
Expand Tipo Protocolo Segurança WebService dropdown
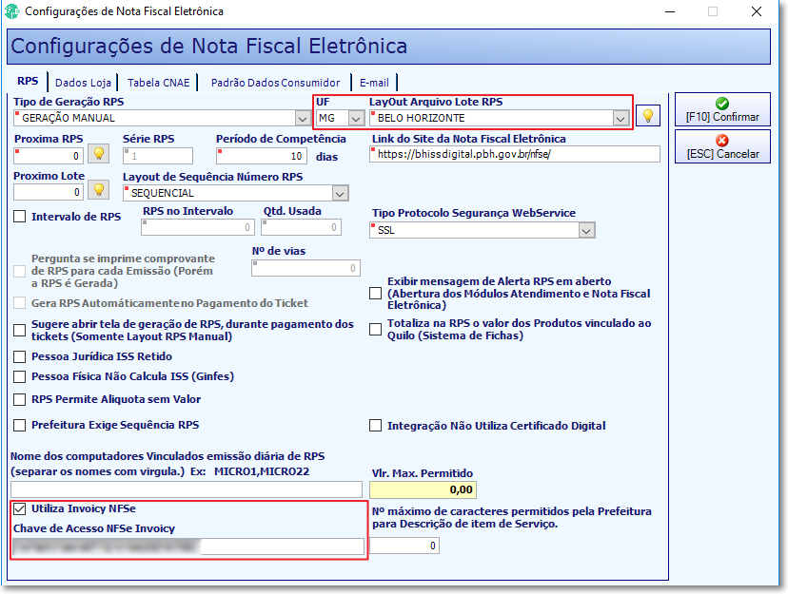(x=586, y=231)
